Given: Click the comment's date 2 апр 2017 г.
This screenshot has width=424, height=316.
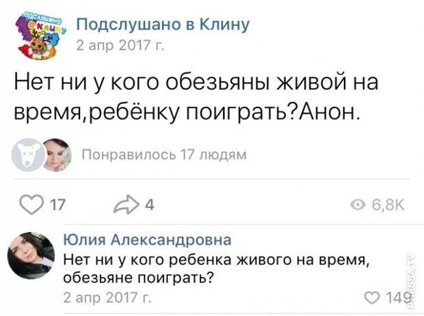Looking at the screenshot, I should [108, 298].
